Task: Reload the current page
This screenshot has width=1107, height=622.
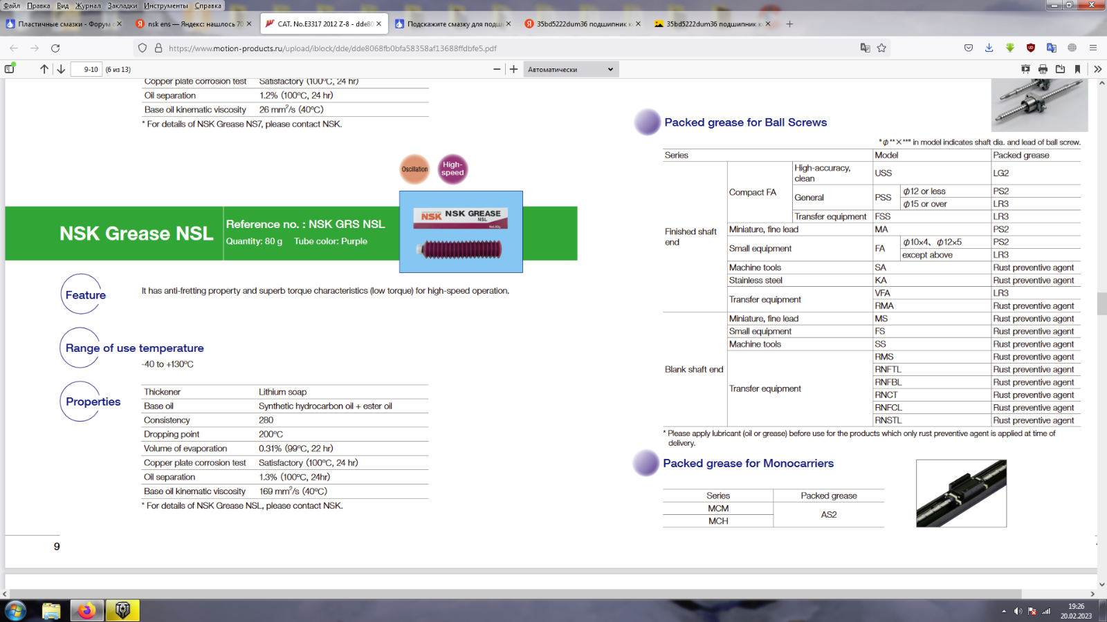Action: click(x=55, y=48)
